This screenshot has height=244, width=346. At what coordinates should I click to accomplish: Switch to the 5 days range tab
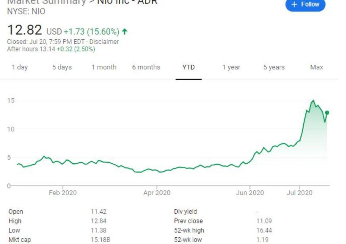[62, 67]
